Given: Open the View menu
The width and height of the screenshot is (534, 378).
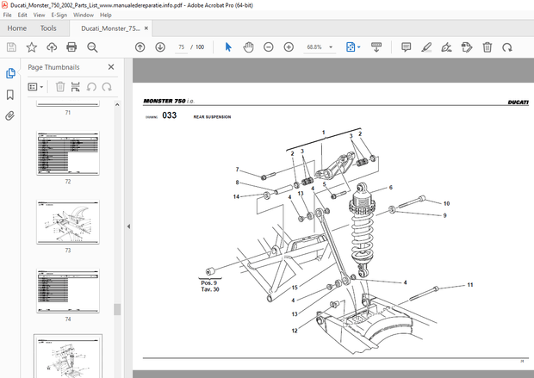Looking at the screenshot, I should click(x=39, y=15).
